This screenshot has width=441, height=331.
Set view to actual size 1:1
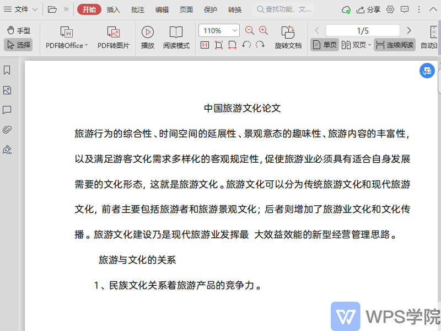click(x=205, y=45)
